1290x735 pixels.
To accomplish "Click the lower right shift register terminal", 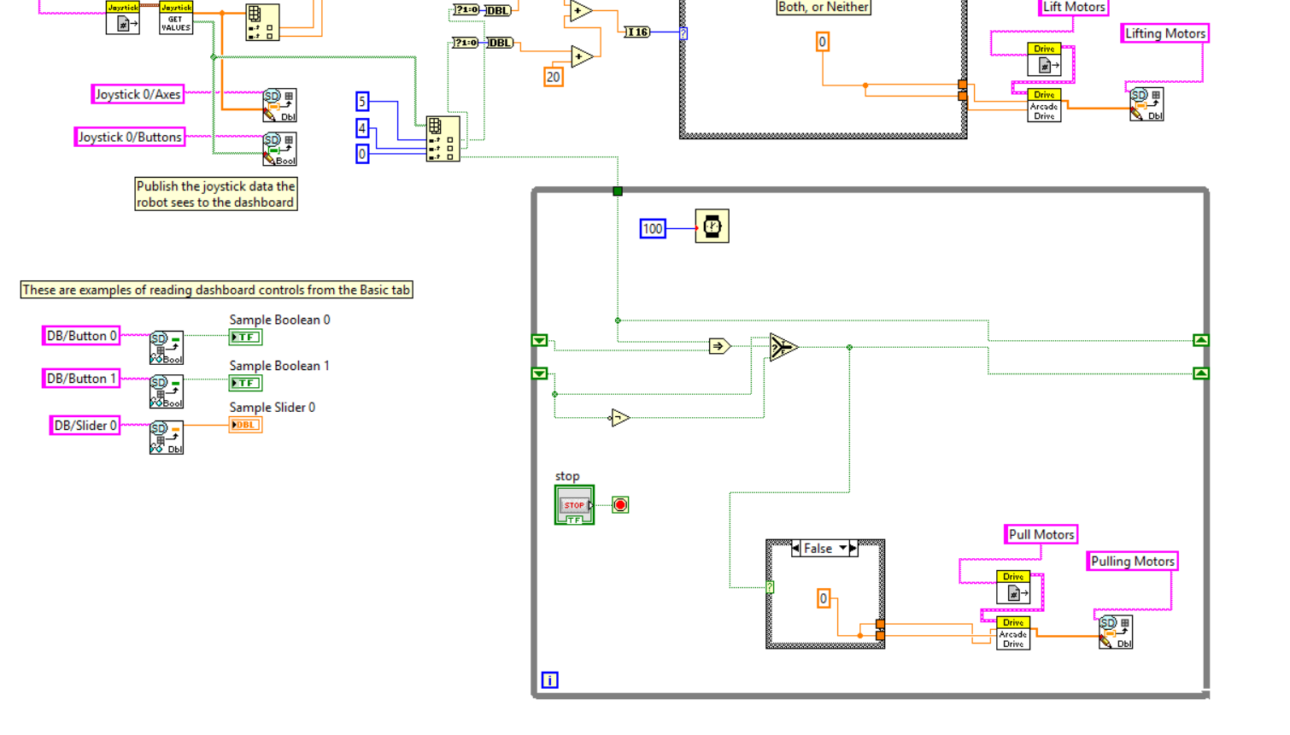I will pyautogui.click(x=1201, y=373).
